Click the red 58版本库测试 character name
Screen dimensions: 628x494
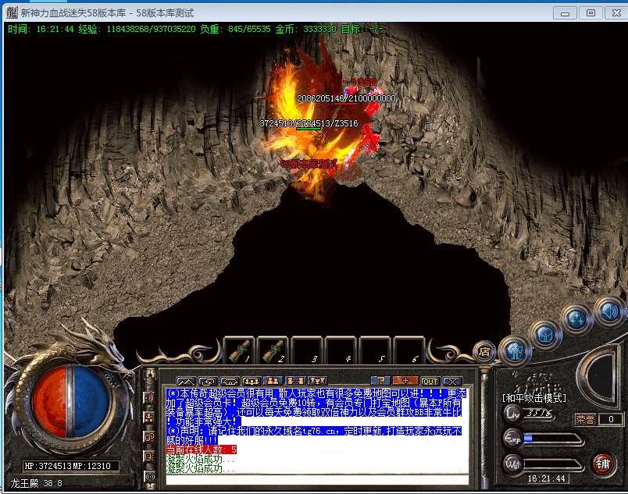point(309,164)
